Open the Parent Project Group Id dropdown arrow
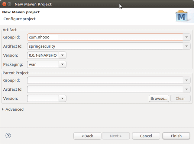The width and height of the screenshot is (194, 144). coord(186,80)
